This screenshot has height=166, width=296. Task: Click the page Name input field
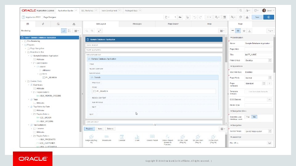click(x=258, y=43)
